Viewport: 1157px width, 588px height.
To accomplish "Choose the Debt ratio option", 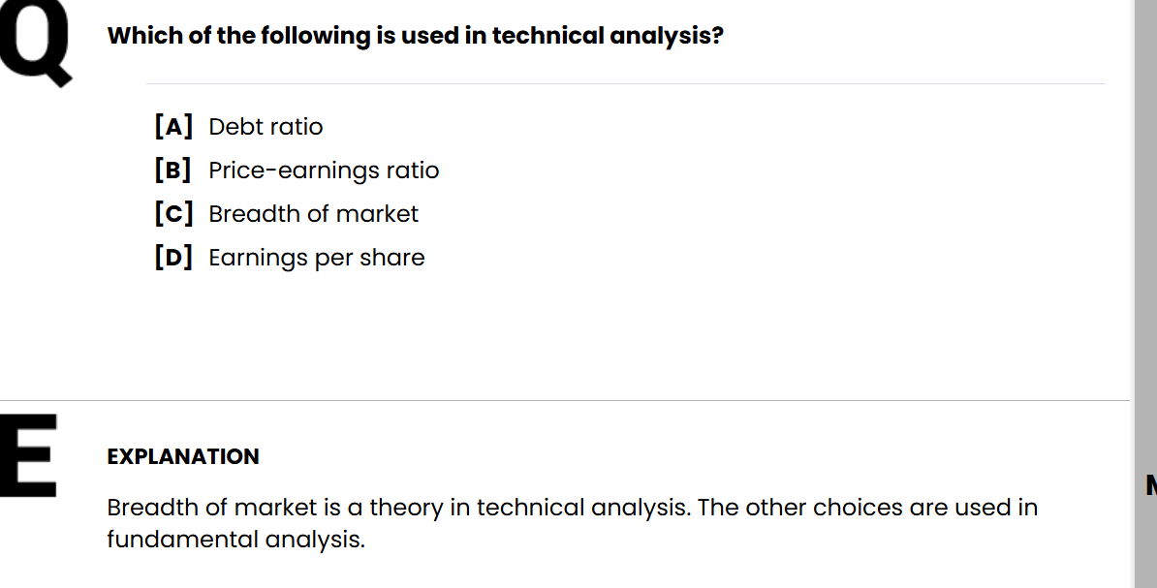I will click(266, 127).
